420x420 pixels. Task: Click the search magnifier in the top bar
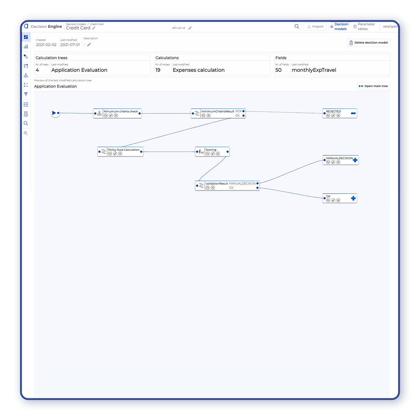pyautogui.click(x=297, y=27)
